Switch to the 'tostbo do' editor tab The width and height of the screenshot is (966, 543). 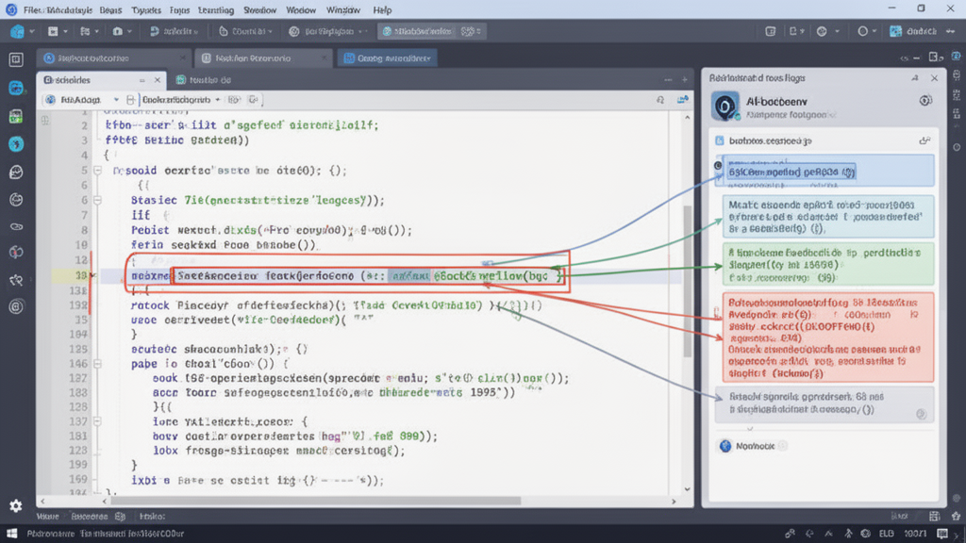click(204, 80)
